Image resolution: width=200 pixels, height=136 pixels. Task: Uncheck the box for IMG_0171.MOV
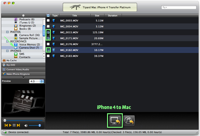click(x=48, y=38)
